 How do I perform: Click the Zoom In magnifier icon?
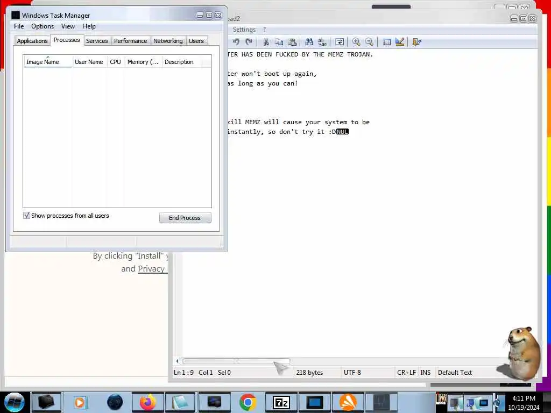point(356,42)
